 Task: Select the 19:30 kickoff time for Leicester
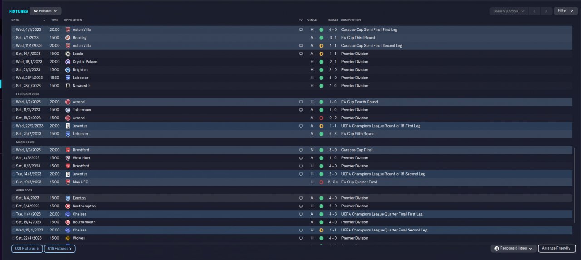pyautogui.click(x=54, y=78)
